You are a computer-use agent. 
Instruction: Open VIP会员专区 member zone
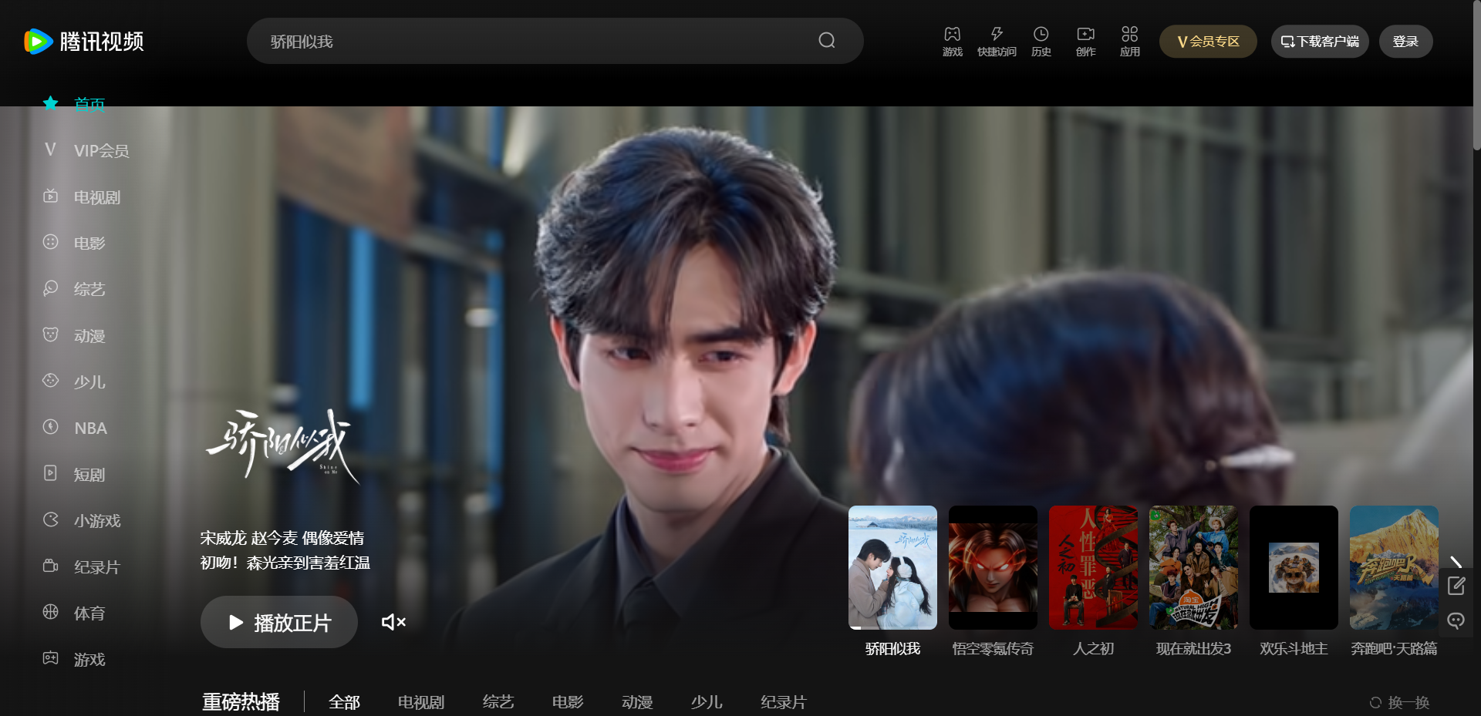(1207, 41)
